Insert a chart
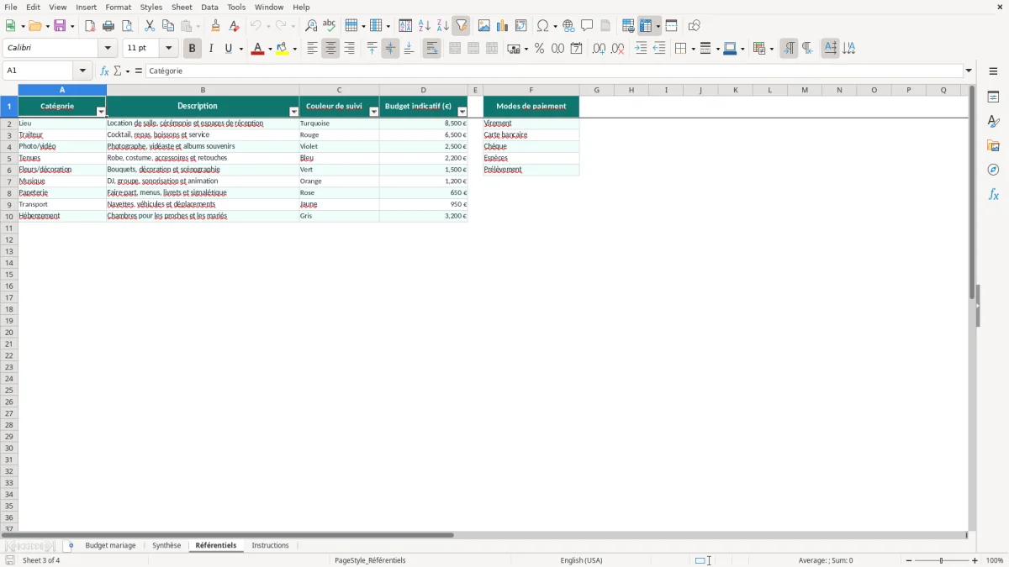The image size is (1009, 567). 503,26
